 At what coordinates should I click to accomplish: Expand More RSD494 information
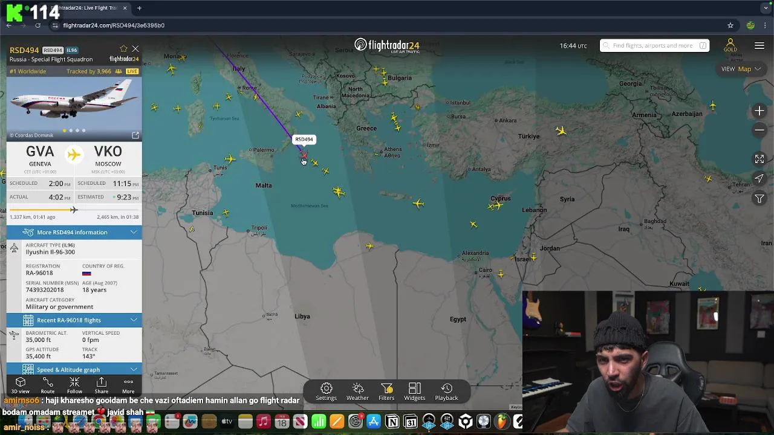pos(74,232)
